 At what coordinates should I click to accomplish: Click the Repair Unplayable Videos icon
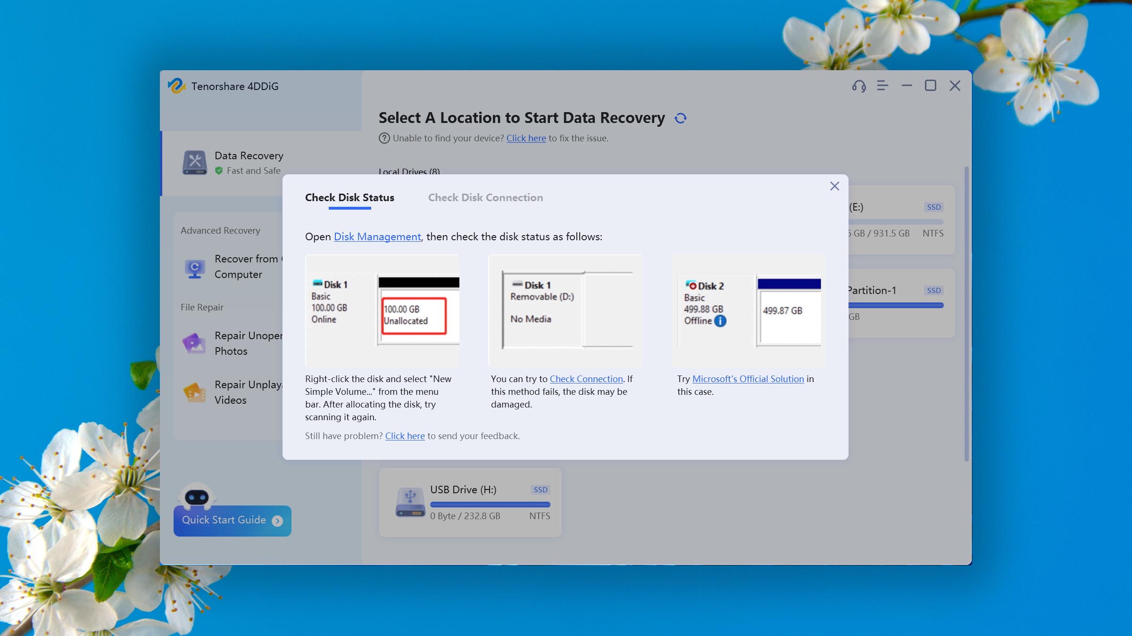(194, 392)
